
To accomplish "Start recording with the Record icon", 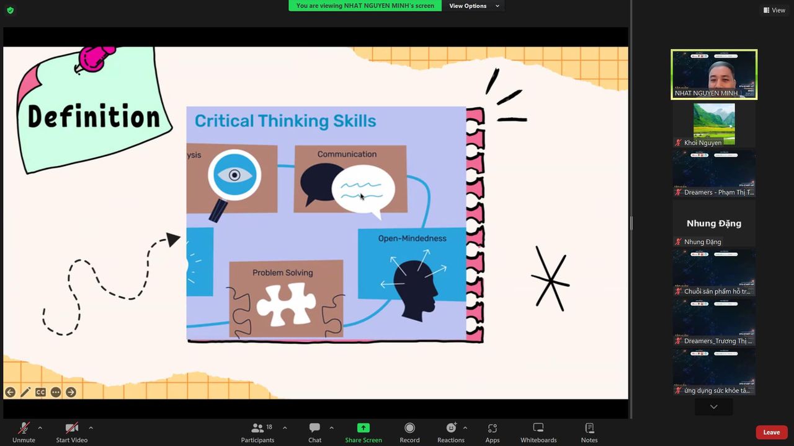I will click(x=409, y=428).
